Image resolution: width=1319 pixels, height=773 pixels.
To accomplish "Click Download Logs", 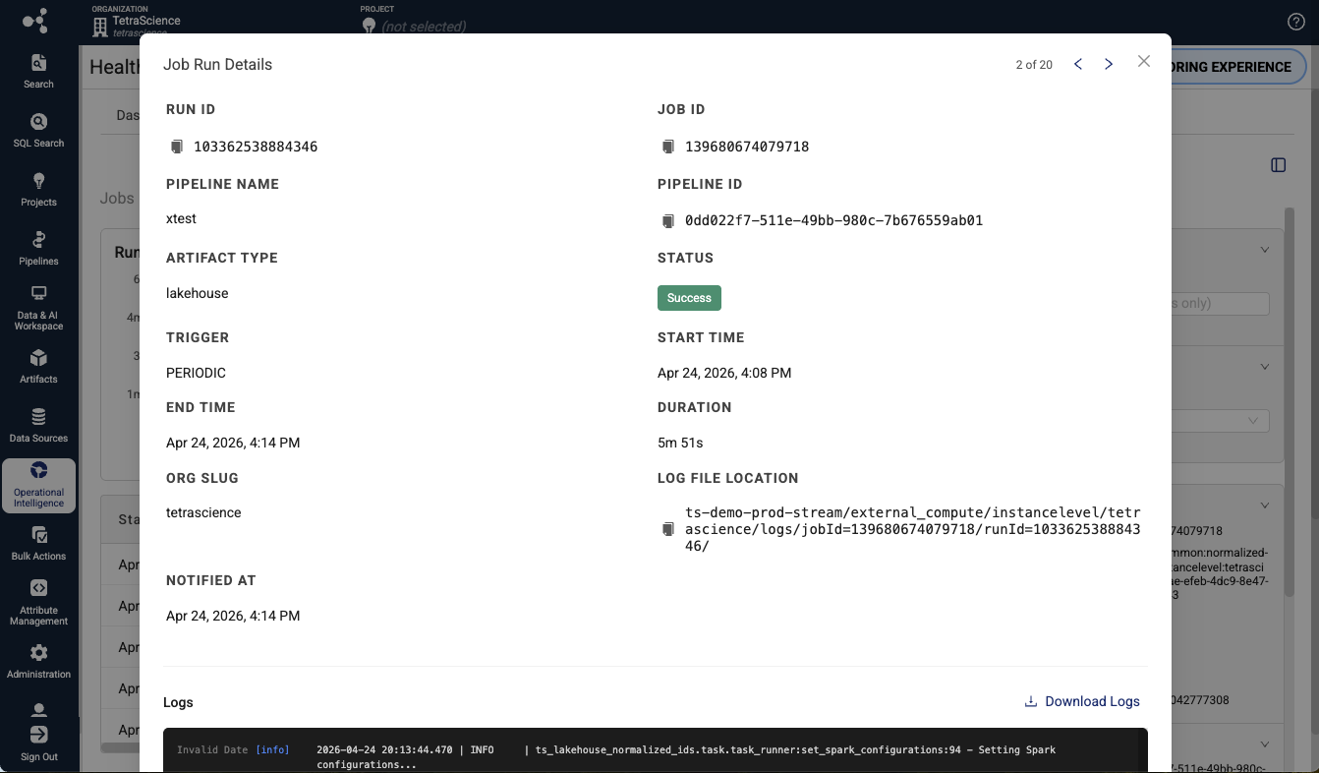I will click(1081, 701).
